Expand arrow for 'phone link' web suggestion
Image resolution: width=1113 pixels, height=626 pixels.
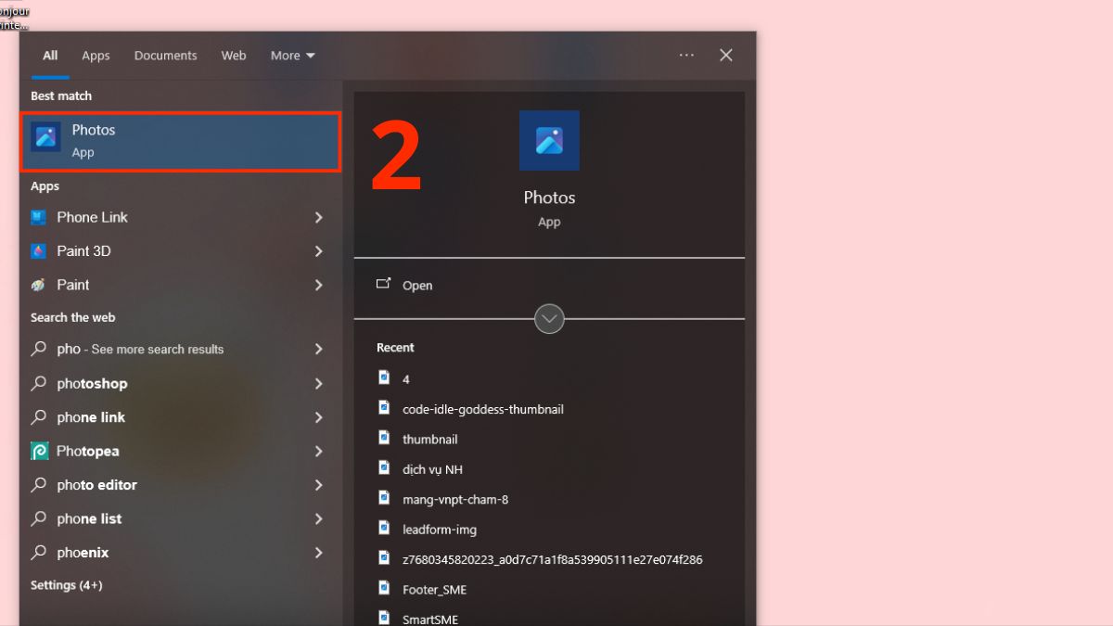pyautogui.click(x=318, y=417)
